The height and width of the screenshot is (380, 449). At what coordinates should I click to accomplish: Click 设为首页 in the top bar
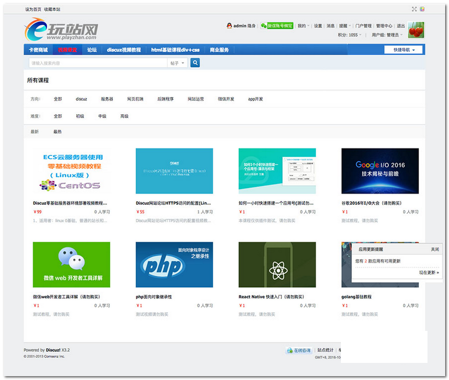[x=33, y=9]
